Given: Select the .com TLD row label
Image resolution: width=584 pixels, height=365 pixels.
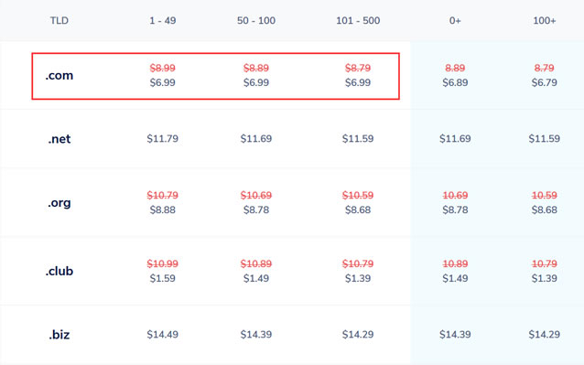Looking at the screenshot, I should pyautogui.click(x=59, y=76).
